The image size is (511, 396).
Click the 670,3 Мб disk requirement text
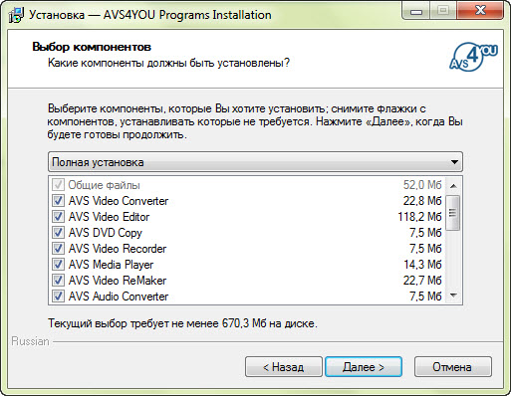(182, 323)
